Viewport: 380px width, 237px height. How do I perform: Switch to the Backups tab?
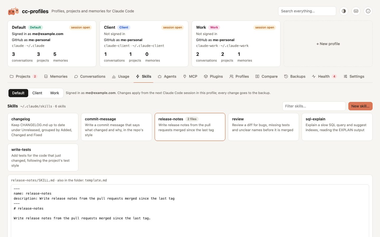point(295,76)
